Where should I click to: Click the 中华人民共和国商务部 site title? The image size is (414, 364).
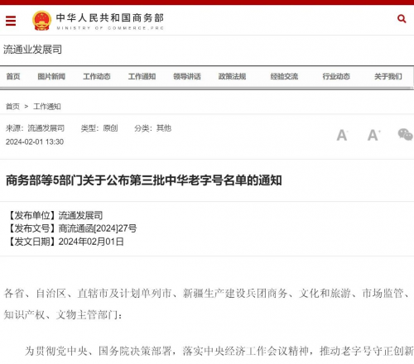click(x=110, y=18)
